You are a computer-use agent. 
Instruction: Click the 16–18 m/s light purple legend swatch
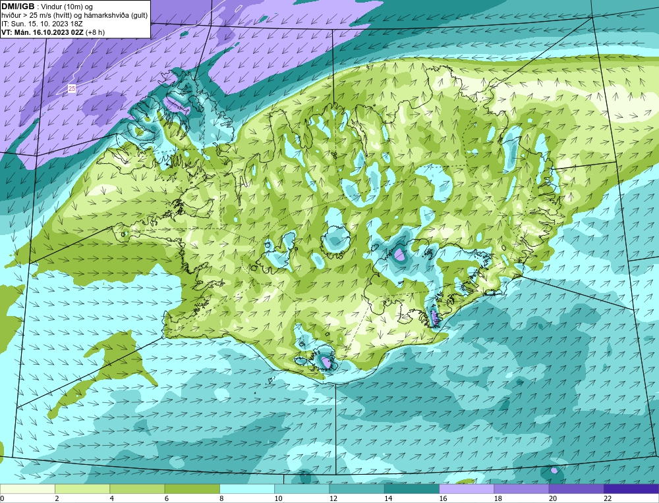point(467,489)
